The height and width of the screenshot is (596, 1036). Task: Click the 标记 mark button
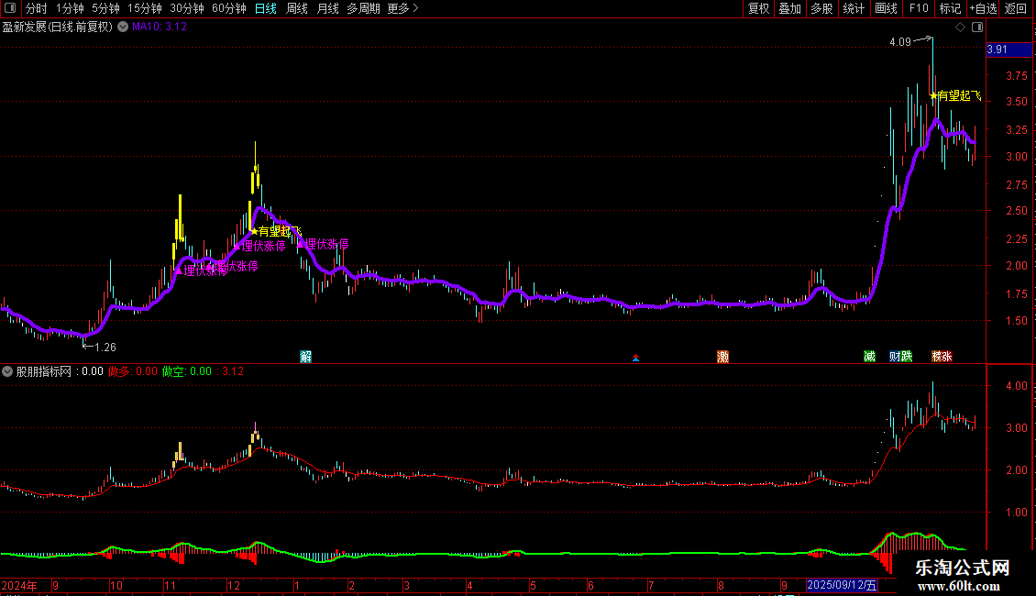click(x=950, y=8)
